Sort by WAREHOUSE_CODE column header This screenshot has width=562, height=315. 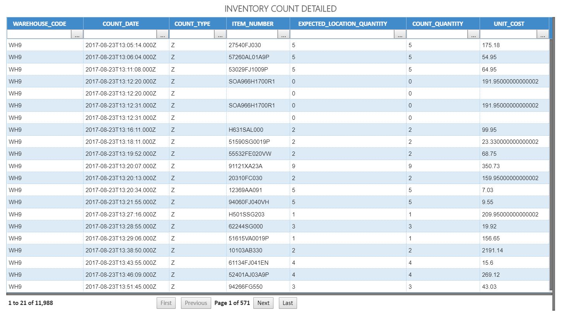(x=39, y=24)
